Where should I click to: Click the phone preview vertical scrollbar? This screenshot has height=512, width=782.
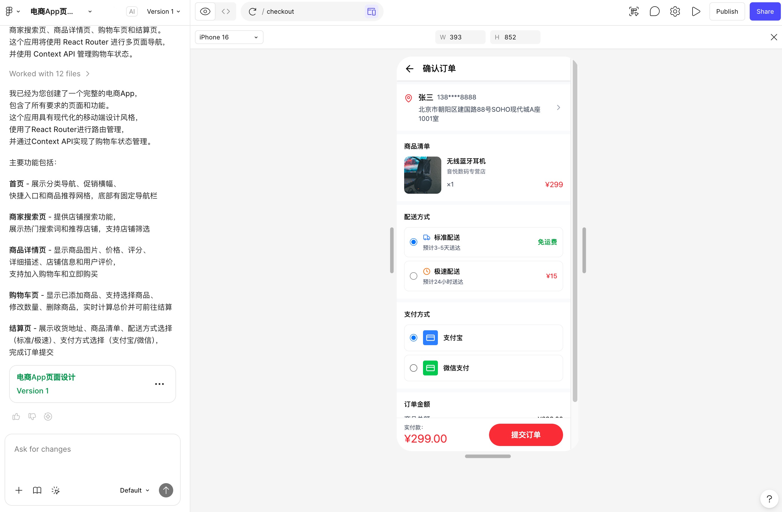tap(575, 231)
